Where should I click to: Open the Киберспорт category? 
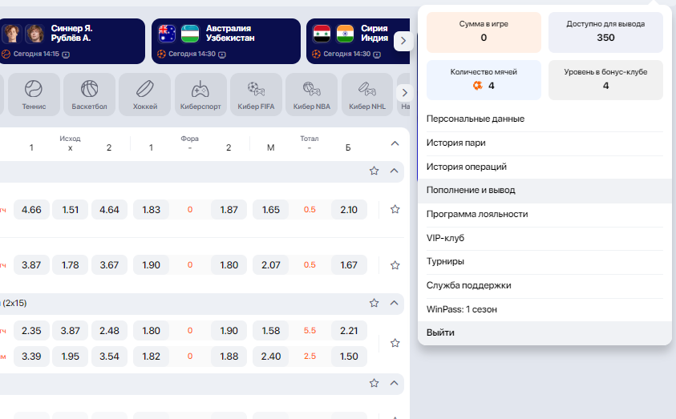coord(200,95)
